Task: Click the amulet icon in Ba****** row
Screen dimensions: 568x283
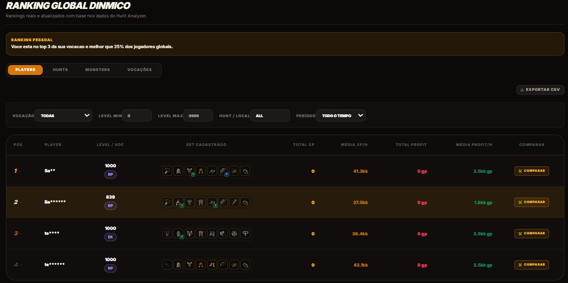Action: point(167,202)
